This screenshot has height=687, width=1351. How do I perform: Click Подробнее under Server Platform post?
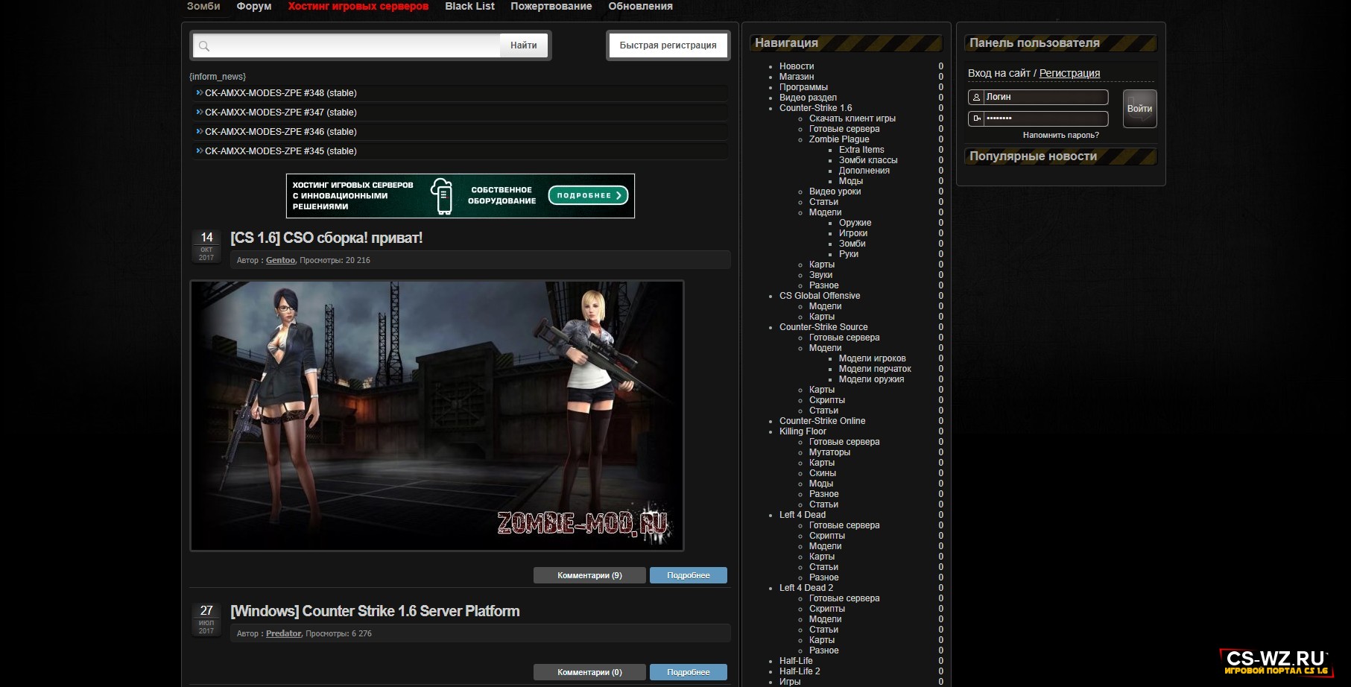[x=689, y=672]
